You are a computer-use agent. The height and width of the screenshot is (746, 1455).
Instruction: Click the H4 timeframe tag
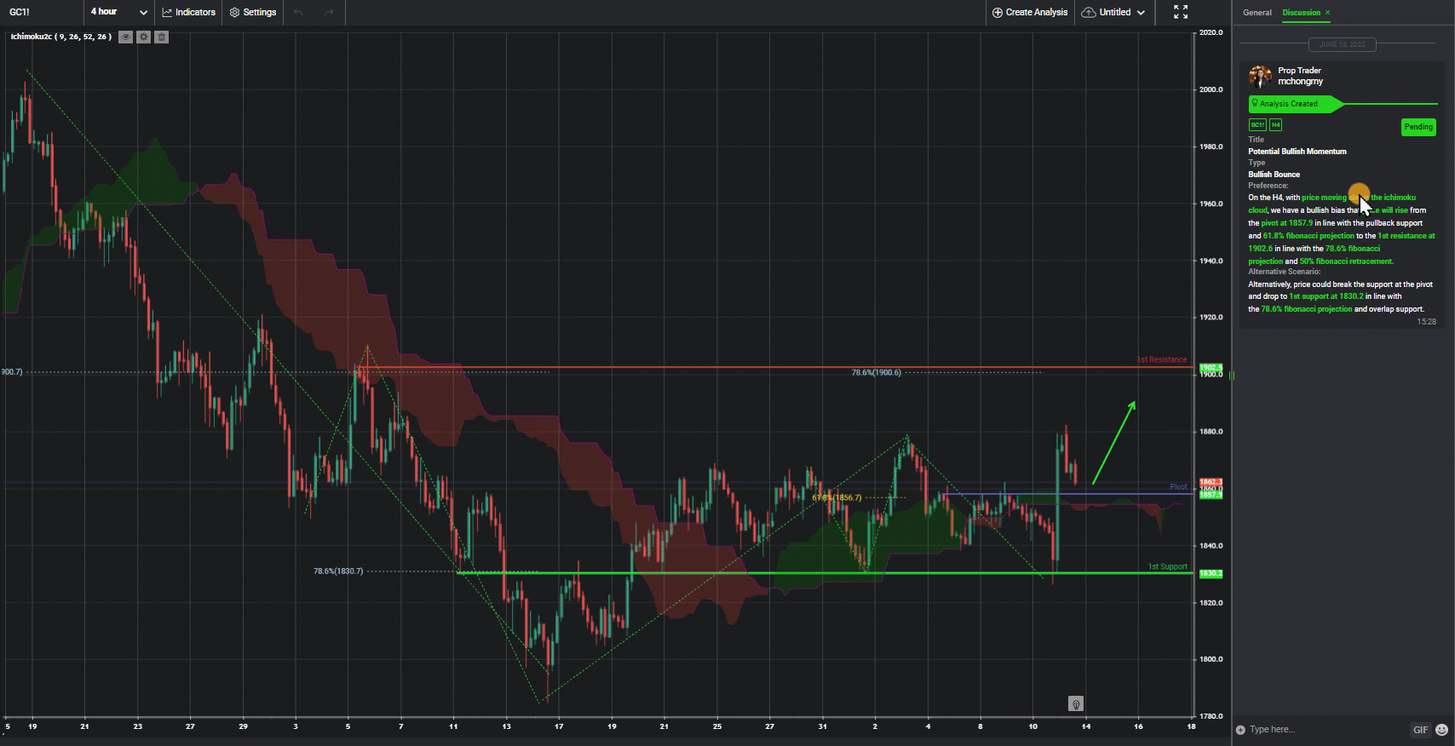[x=1275, y=125]
